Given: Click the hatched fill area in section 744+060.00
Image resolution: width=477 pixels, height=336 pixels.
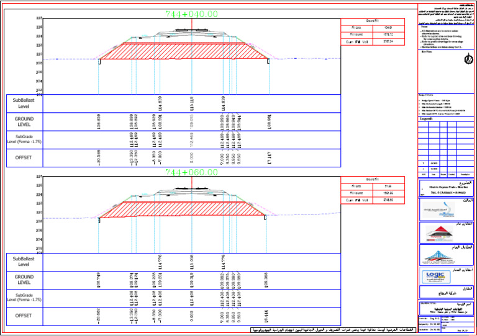Looking at the screenshot, I should (x=183, y=210).
